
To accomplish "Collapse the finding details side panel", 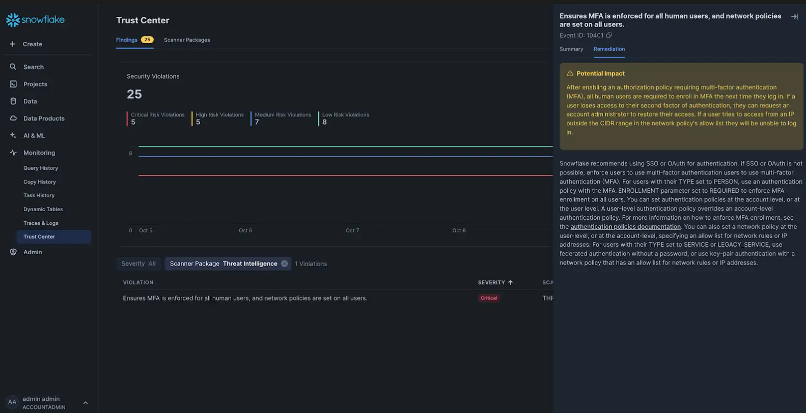I will (795, 17).
